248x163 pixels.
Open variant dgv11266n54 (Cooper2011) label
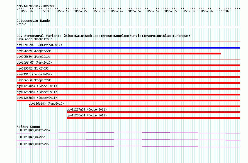click(37, 98)
